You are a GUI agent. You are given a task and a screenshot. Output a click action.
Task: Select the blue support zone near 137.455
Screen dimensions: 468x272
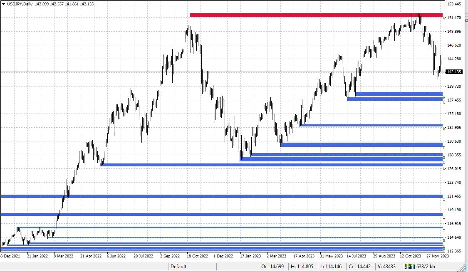395,99
